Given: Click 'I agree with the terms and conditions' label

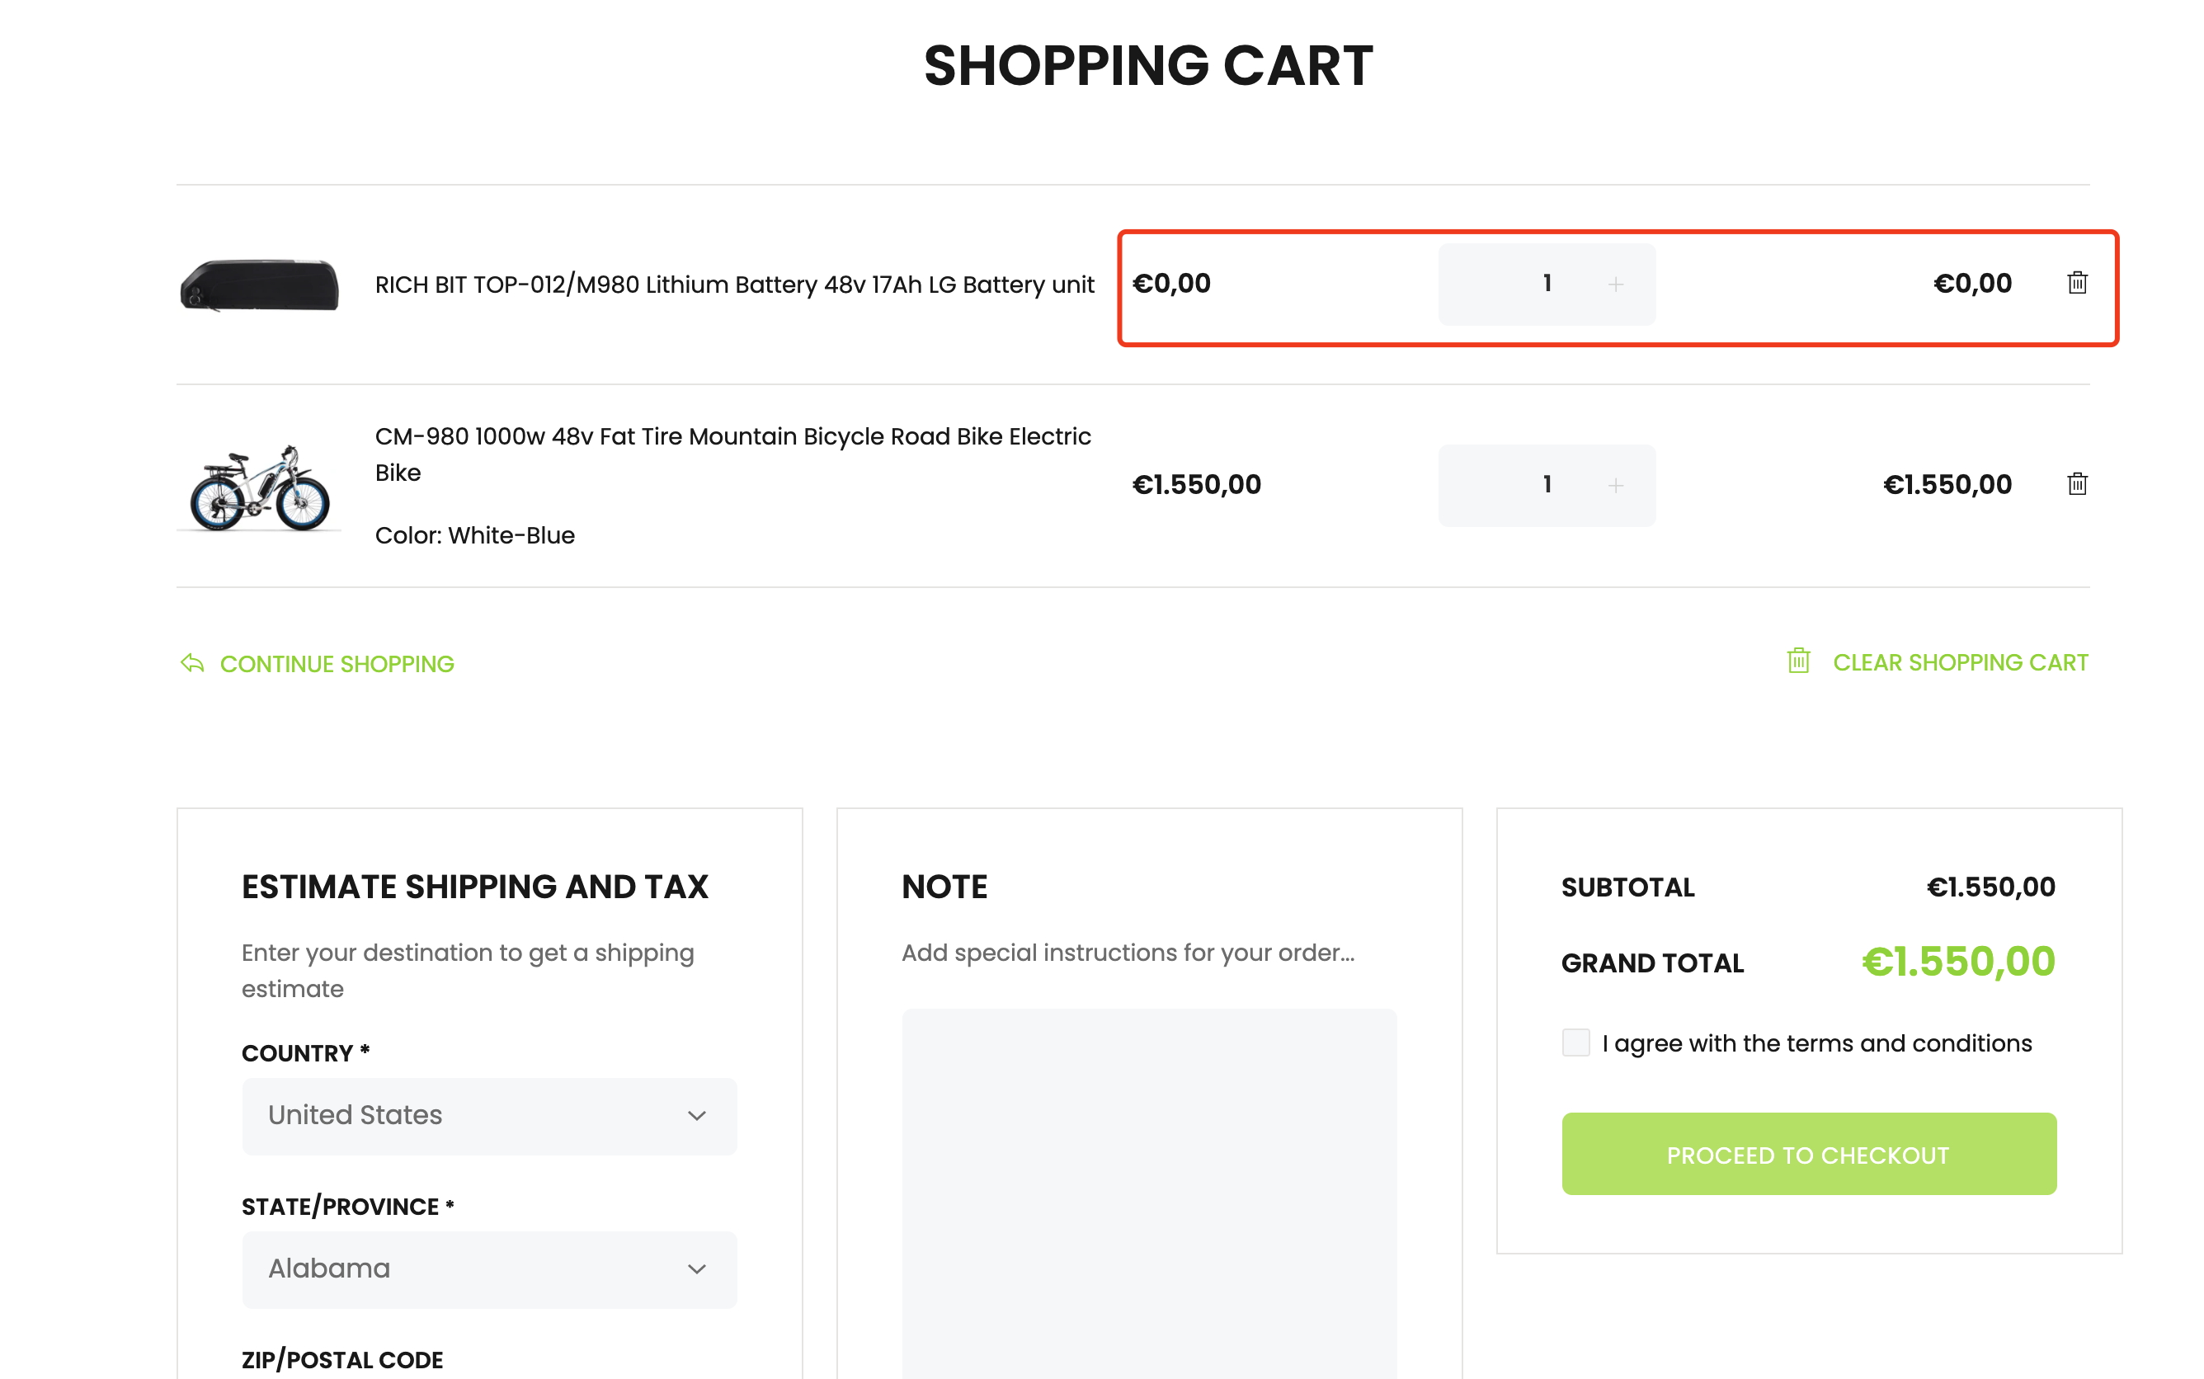Looking at the screenshot, I should tap(1816, 1043).
